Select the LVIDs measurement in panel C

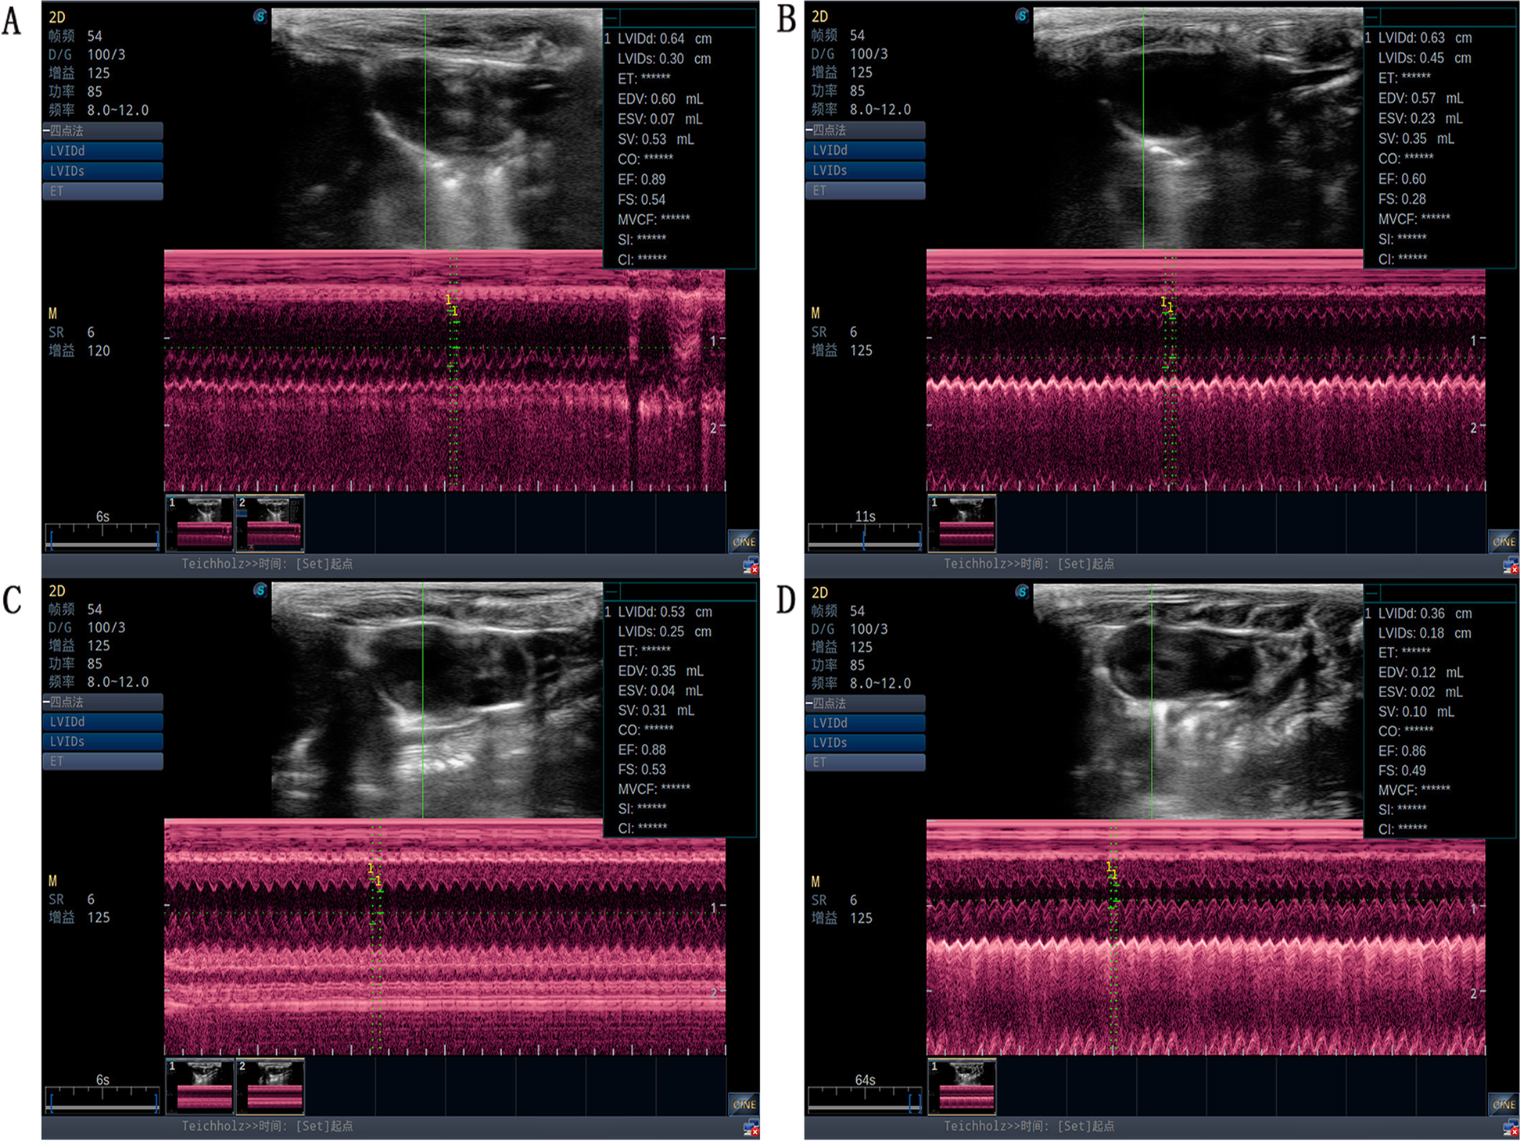[x=102, y=742]
